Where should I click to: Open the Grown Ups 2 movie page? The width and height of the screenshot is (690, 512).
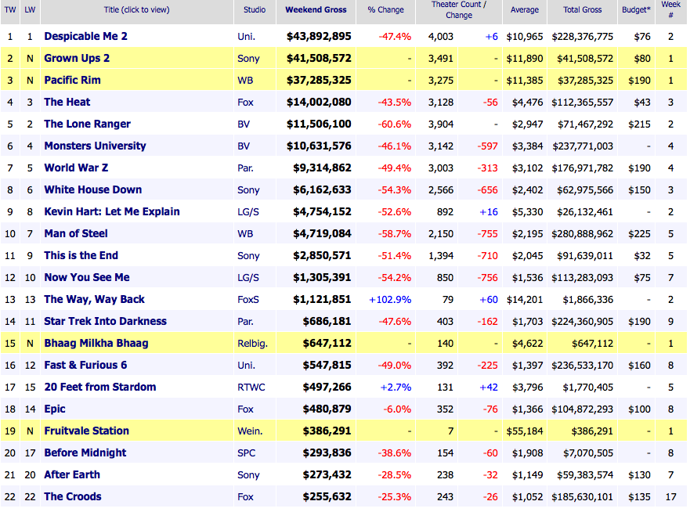coord(77,58)
